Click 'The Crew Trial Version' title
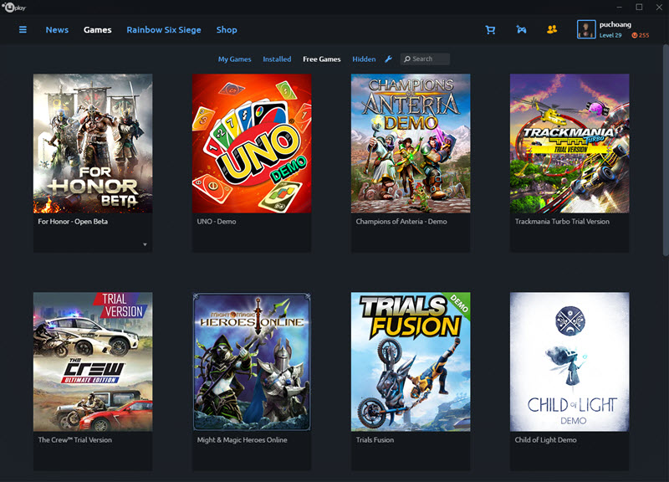Screen dimensions: 669x482 pyautogui.click(x=74, y=439)
